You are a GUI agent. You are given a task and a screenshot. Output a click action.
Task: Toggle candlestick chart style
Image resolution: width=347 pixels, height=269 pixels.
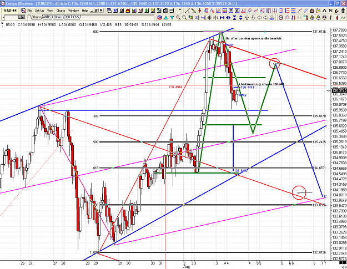click(x=337, y=17)
